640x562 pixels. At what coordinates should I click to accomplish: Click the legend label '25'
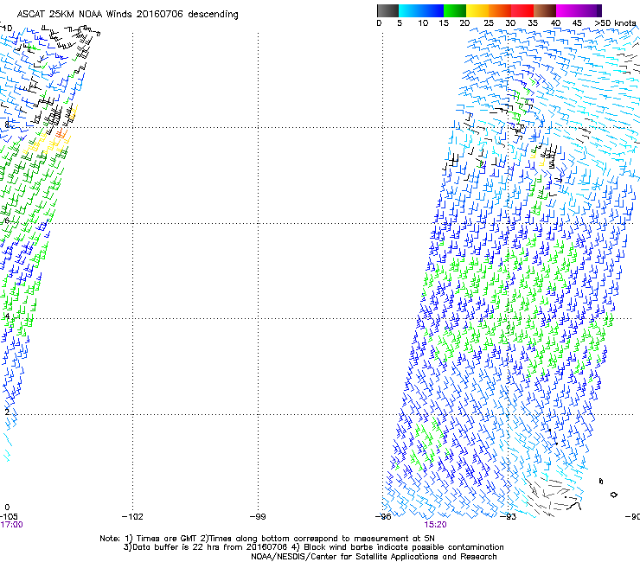point(489,23)
